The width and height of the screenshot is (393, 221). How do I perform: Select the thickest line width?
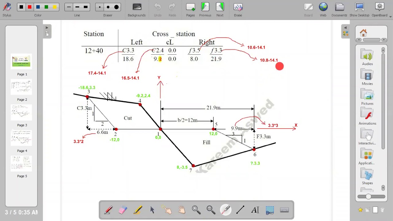pos(86,7)
